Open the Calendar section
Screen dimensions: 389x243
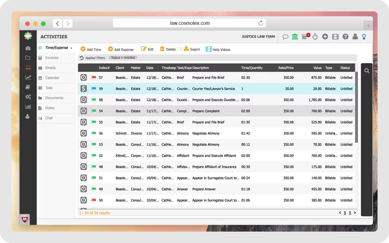point(56,78)
